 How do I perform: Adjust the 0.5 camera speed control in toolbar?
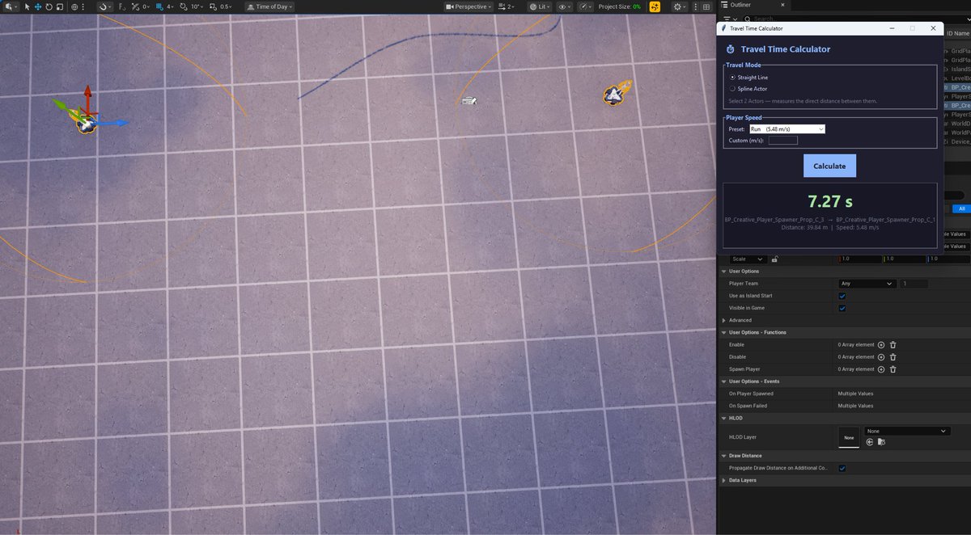pyautogui.click(x=223, y=6)
